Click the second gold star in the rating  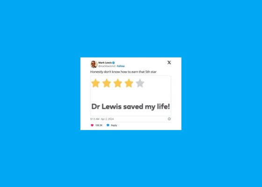click(107, 83)
